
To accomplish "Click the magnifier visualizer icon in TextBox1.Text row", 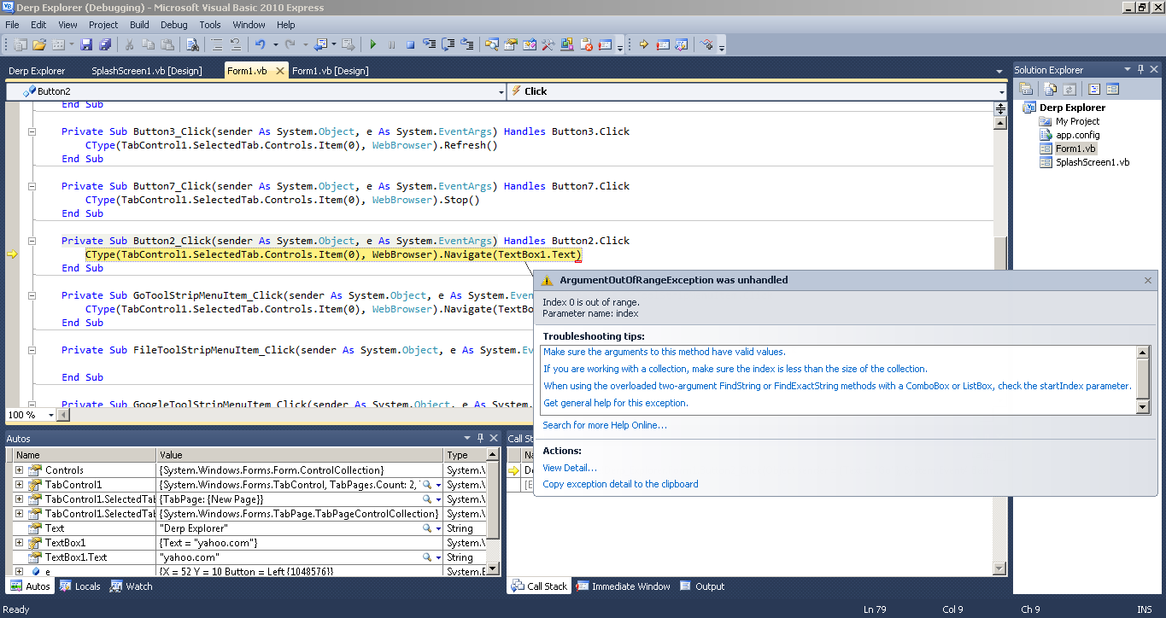I will coord(428,557).
